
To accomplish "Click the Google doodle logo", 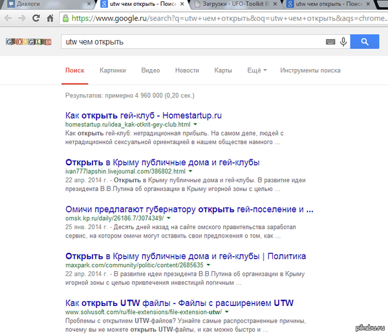I will point(28,42).
